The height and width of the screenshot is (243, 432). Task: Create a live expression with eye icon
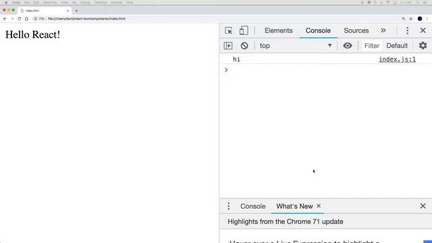pyautogui.click(x=348, y=46)
